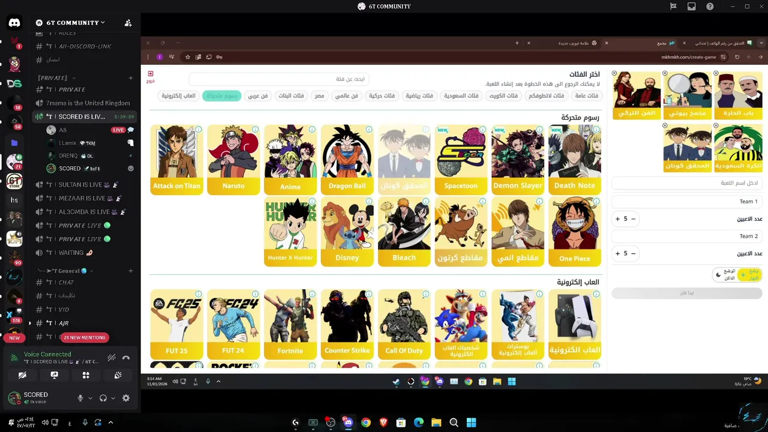Select the فئات السعودية category tab
The width and height of the screenshot is (768, 432).
[461, 96]
